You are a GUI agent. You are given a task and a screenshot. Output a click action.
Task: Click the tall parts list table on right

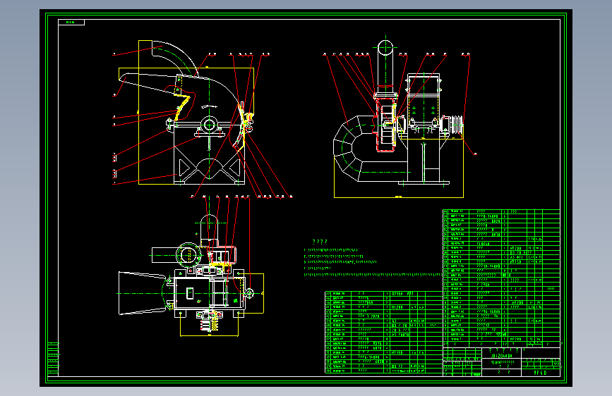coord(501,278)
